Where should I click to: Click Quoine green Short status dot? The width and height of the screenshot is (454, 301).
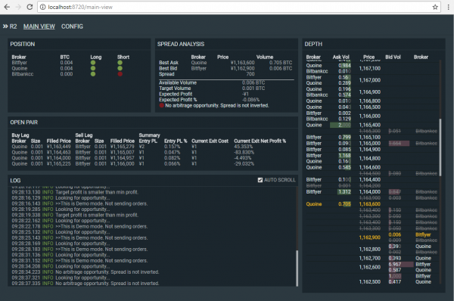pos(120,68)
